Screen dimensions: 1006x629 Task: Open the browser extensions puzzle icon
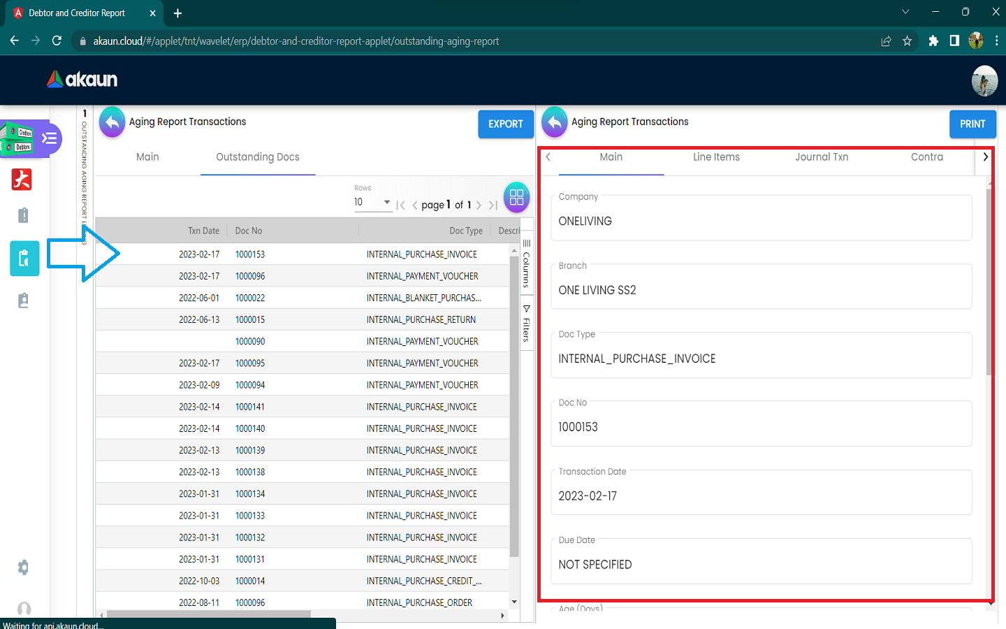tap(933, 41)
